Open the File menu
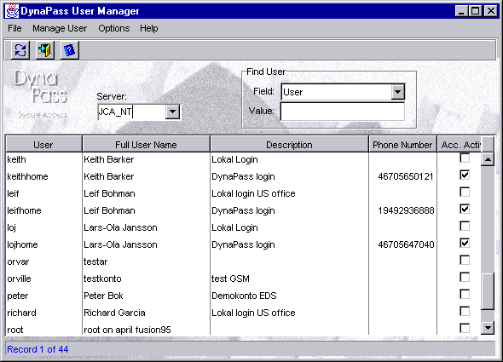Image resolution: width=503 pixels, height=362 pixels. coord(14,29)
